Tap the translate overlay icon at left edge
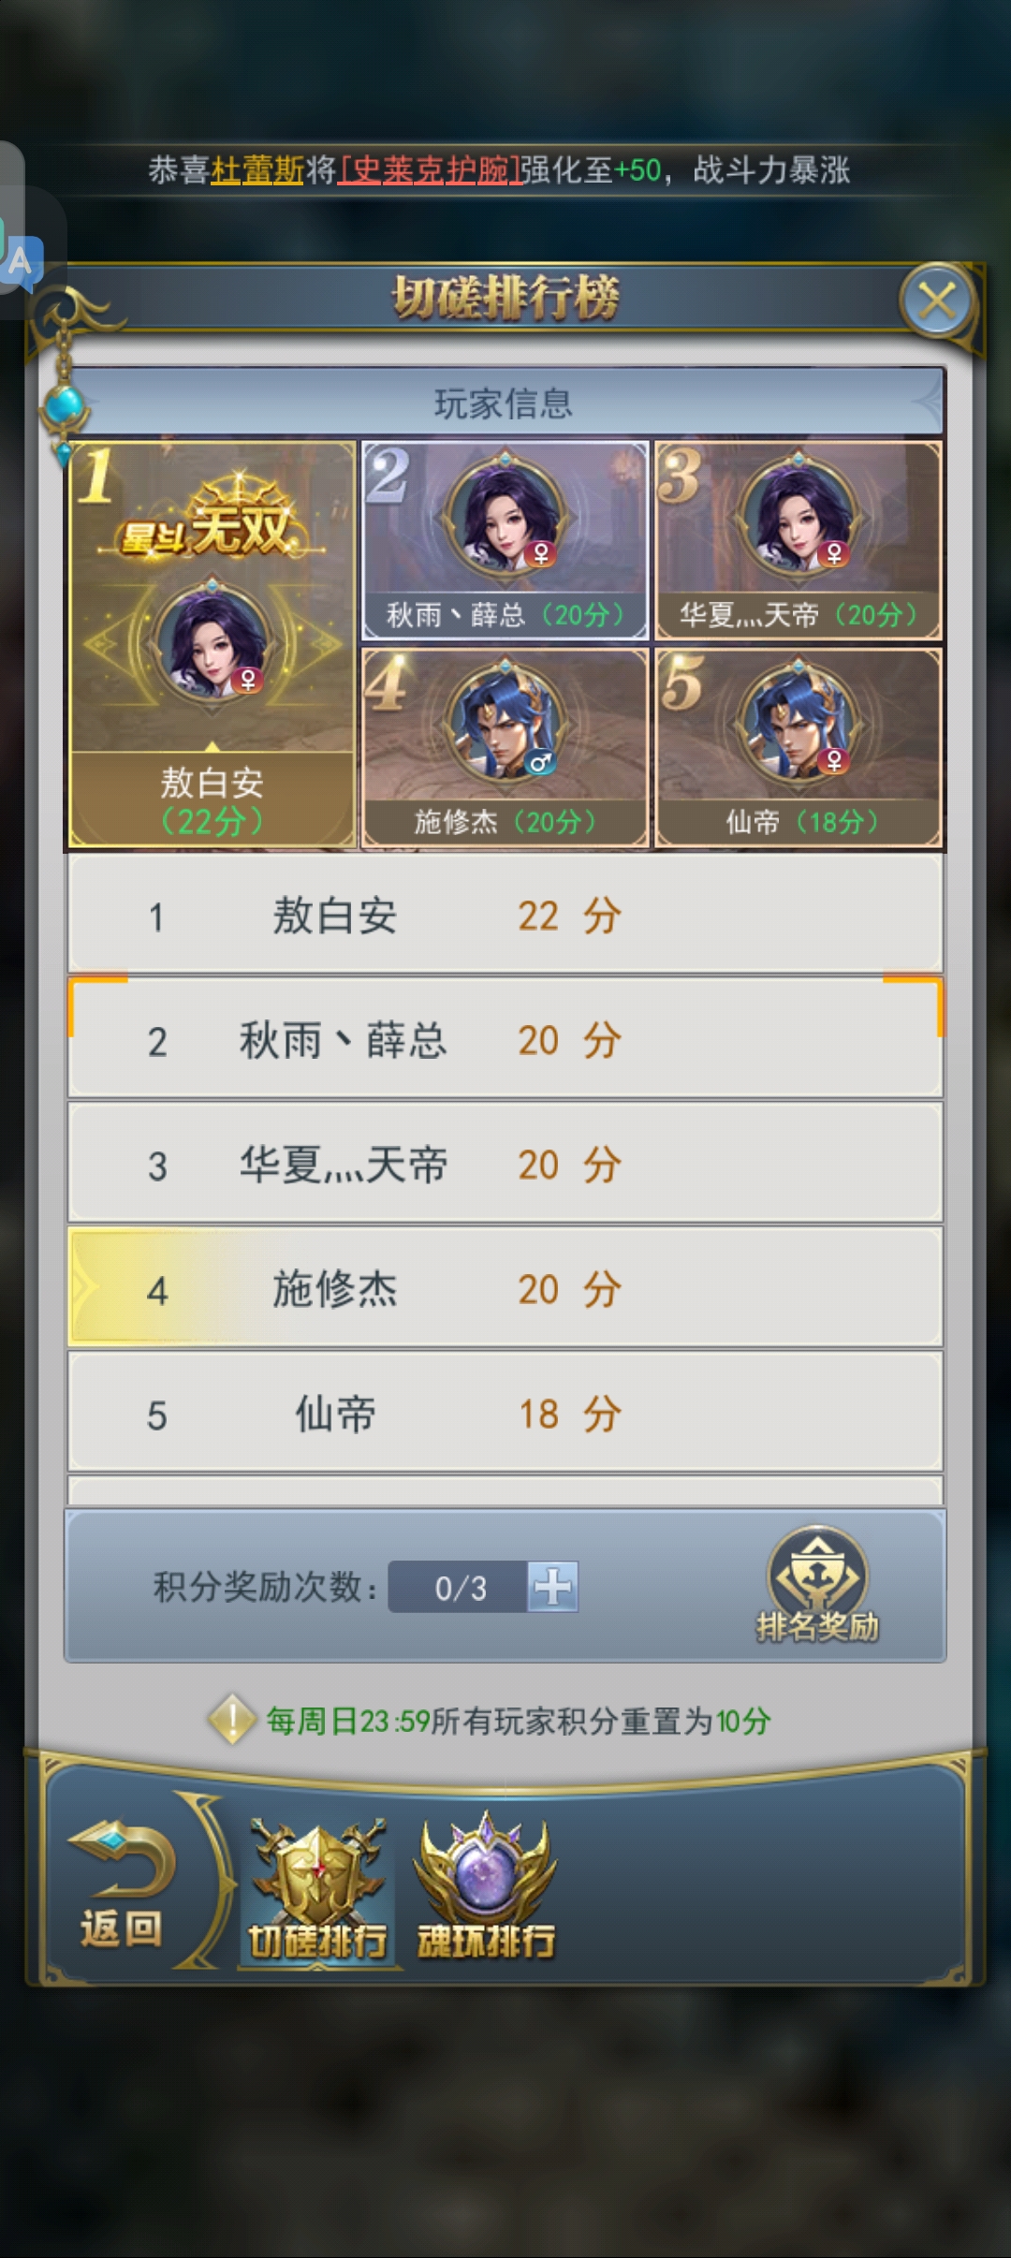1011x2258 pixels. click(22, 258)
